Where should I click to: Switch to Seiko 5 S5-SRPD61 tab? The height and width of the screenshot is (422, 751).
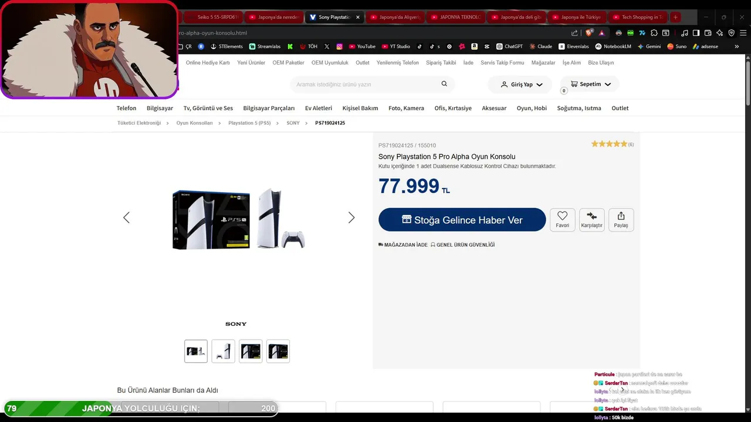(212, 17)
